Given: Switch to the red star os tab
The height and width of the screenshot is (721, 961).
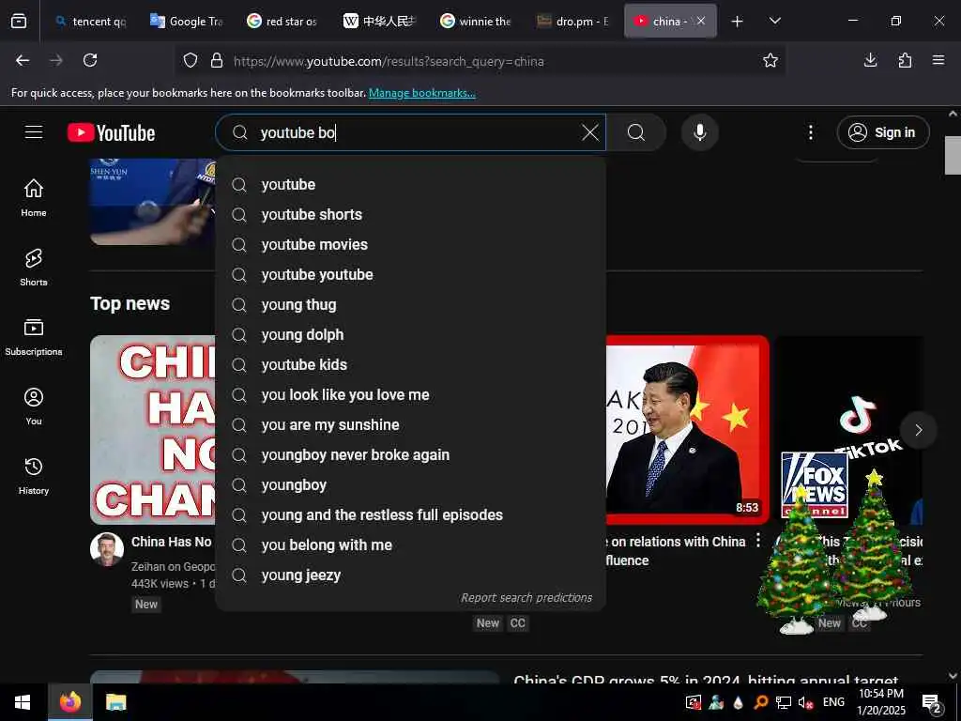Looking at the screenshot, I should (x=282, y=22).
